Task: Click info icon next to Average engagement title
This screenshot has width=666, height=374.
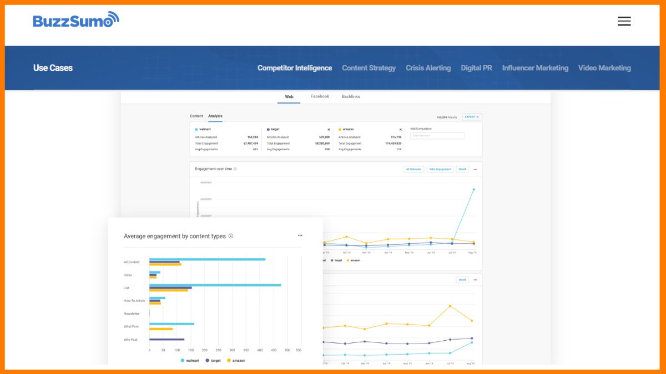Action: 231,236
